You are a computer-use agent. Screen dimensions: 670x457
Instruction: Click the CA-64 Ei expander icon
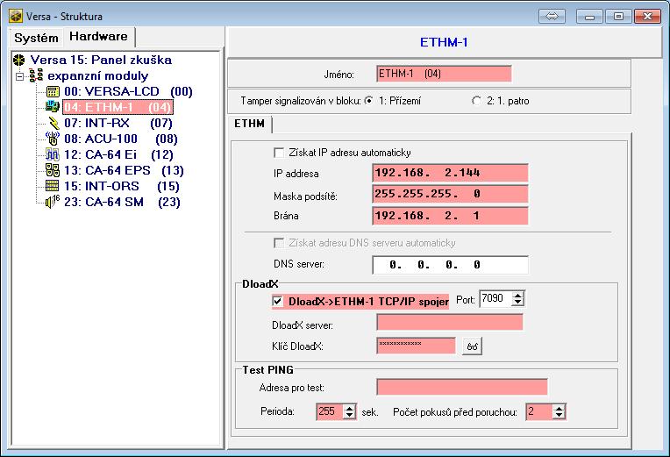point(53,154)
